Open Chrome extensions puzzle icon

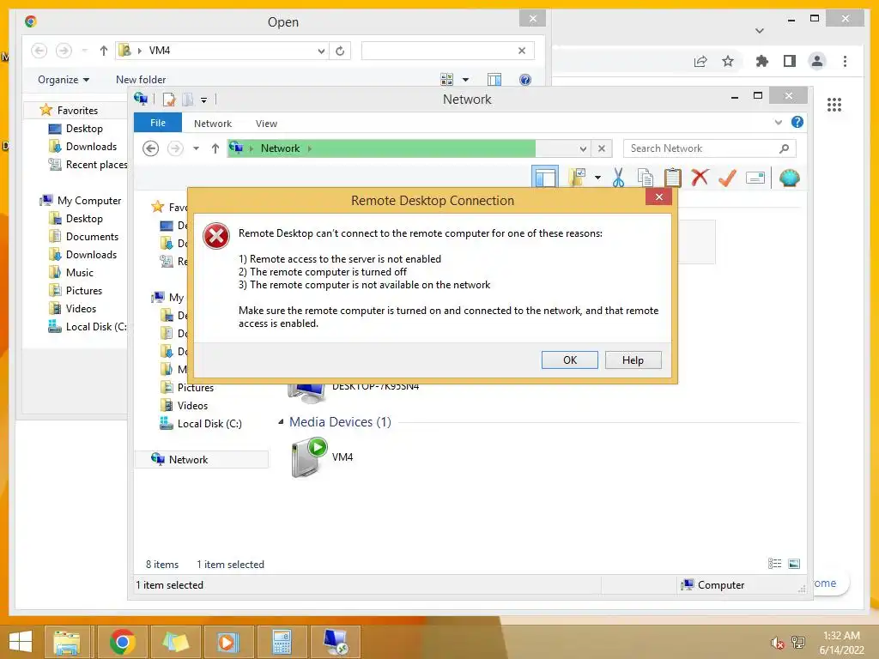click(x=761, y=61)
